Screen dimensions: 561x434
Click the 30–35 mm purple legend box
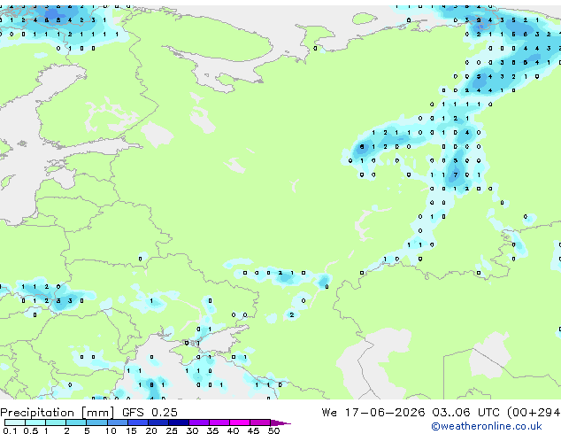click(199, 422)
